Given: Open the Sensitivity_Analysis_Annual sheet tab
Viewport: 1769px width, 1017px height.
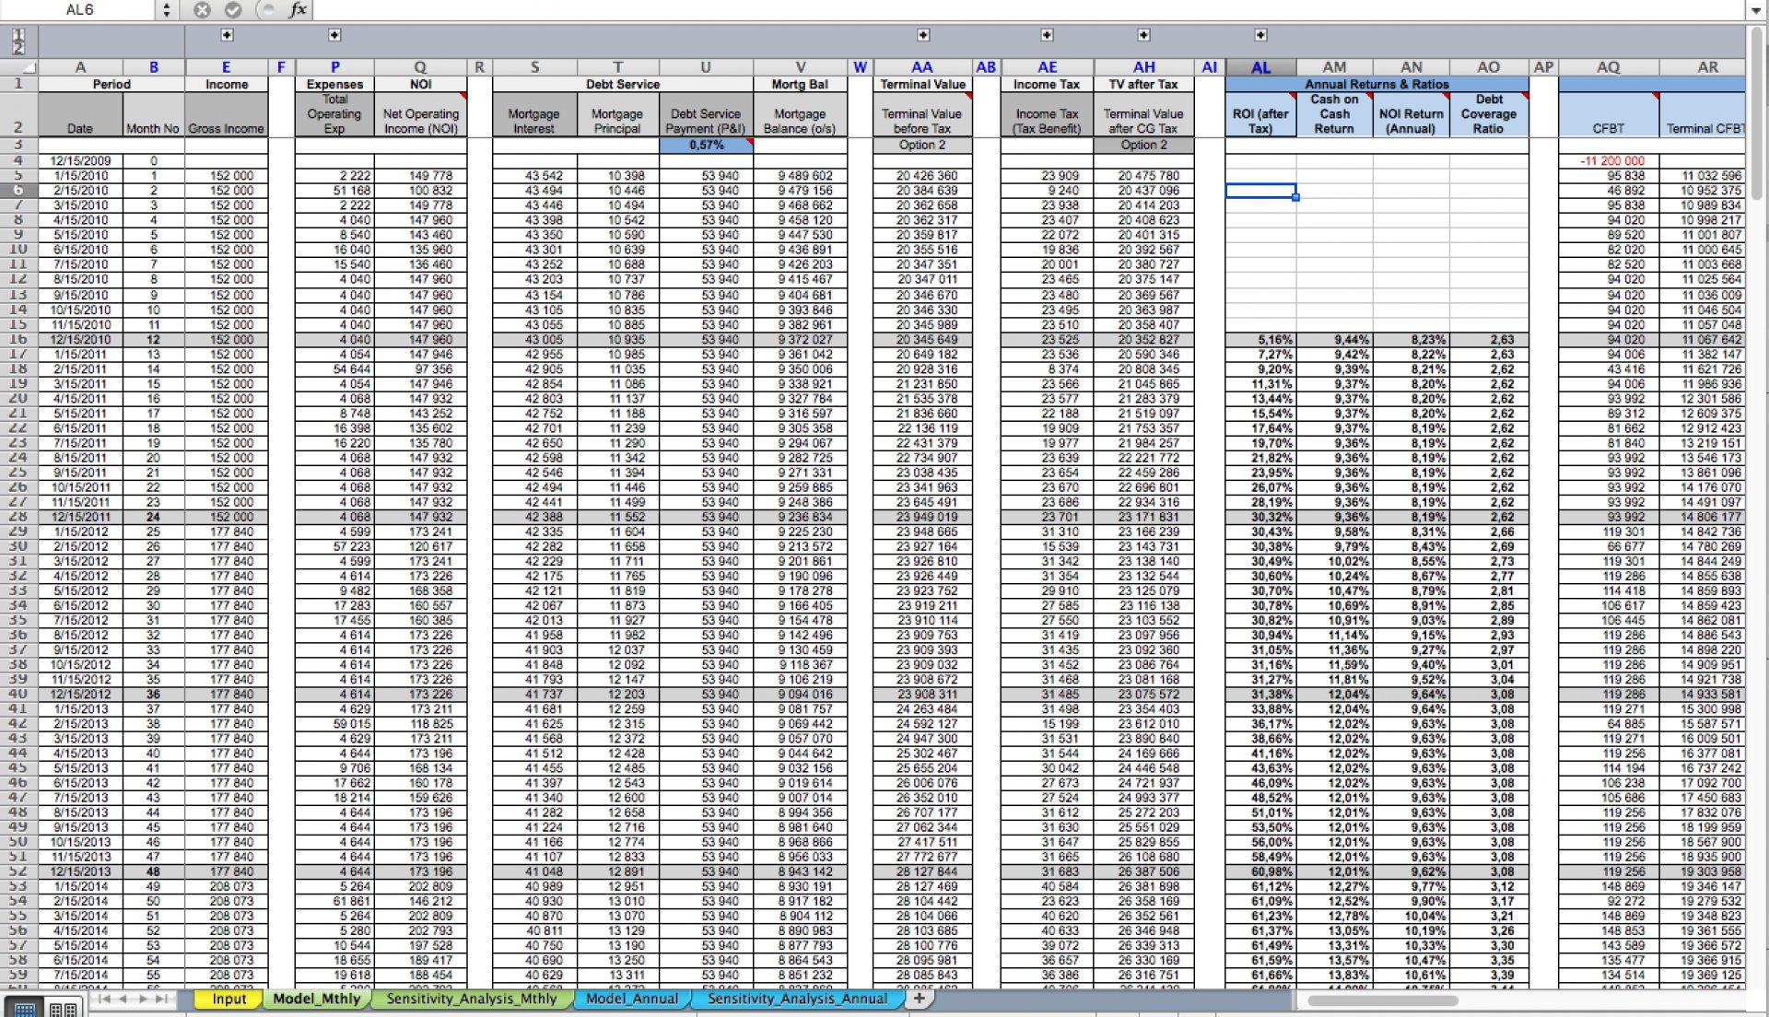Looking at the screenshot, I should (797, 999).
